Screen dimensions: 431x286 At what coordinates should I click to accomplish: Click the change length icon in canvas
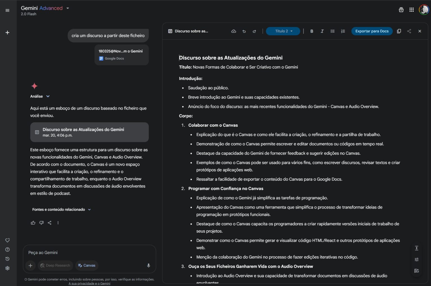click(416, 248)
